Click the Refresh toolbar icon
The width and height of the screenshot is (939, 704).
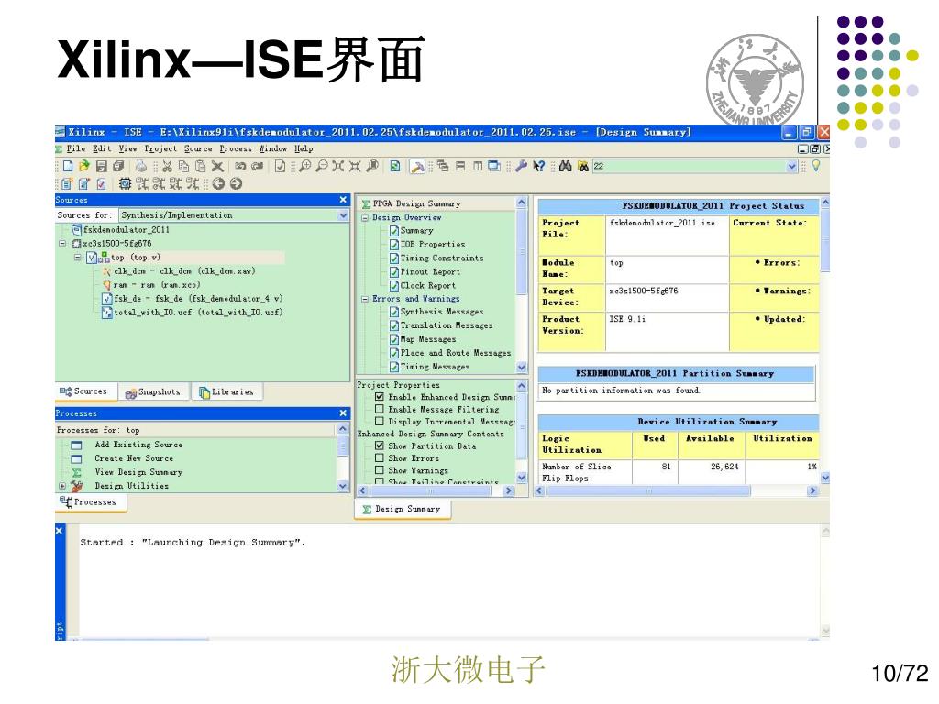[395, 166]
